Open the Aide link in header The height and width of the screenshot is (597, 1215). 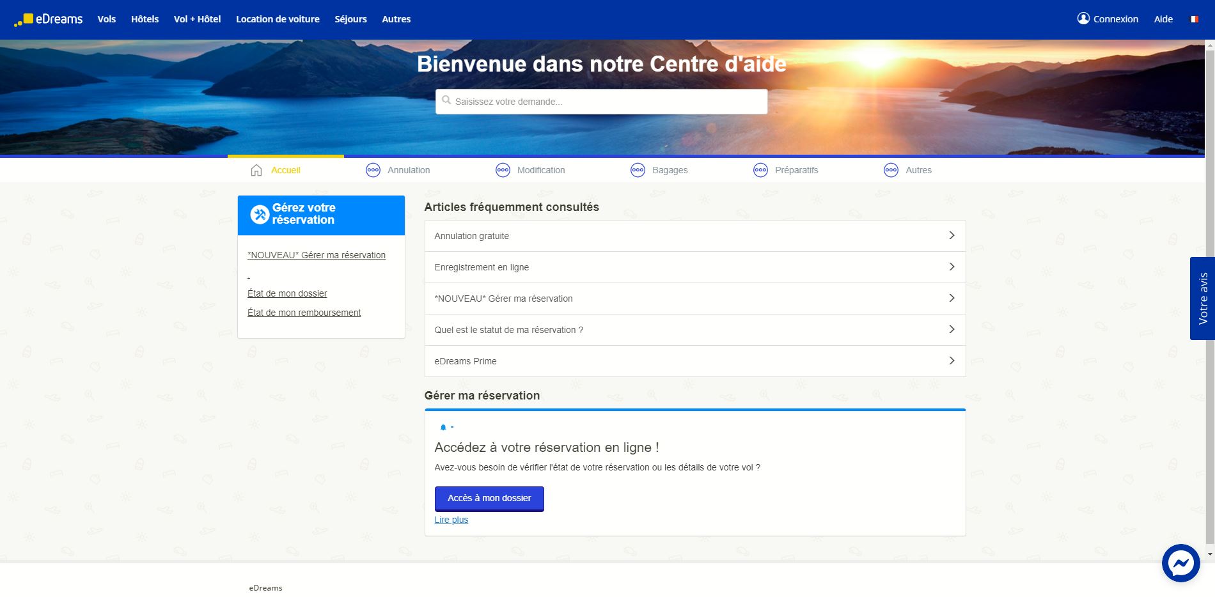coord(1163,19)
